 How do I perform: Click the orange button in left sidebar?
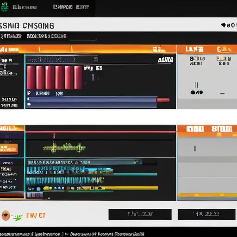(8, 149)
